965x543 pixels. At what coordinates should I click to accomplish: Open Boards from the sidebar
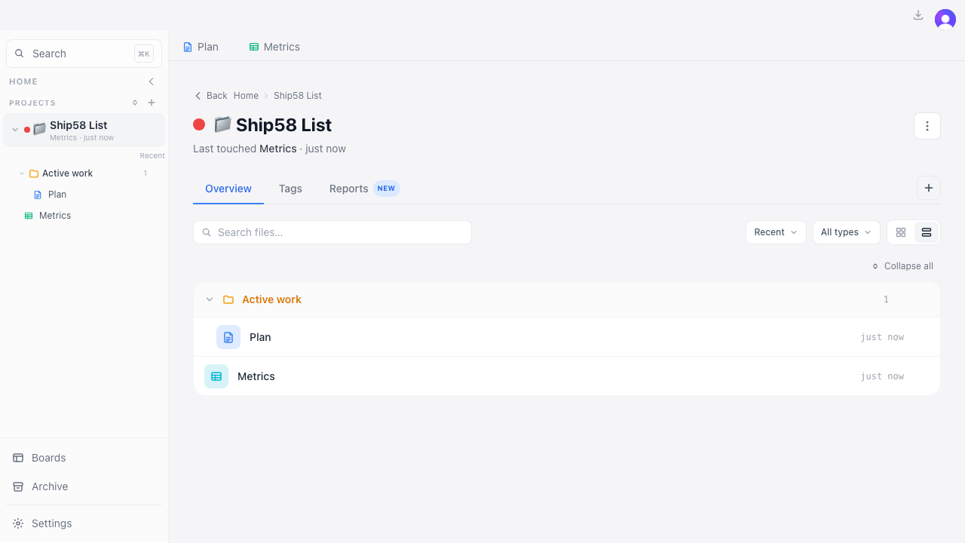84,458
